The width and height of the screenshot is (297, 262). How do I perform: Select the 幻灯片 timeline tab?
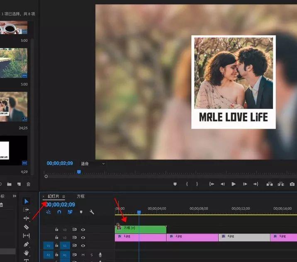point(54,196)
